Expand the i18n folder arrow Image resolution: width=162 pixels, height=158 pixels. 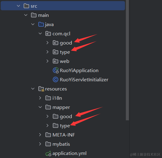coord(40,98)
